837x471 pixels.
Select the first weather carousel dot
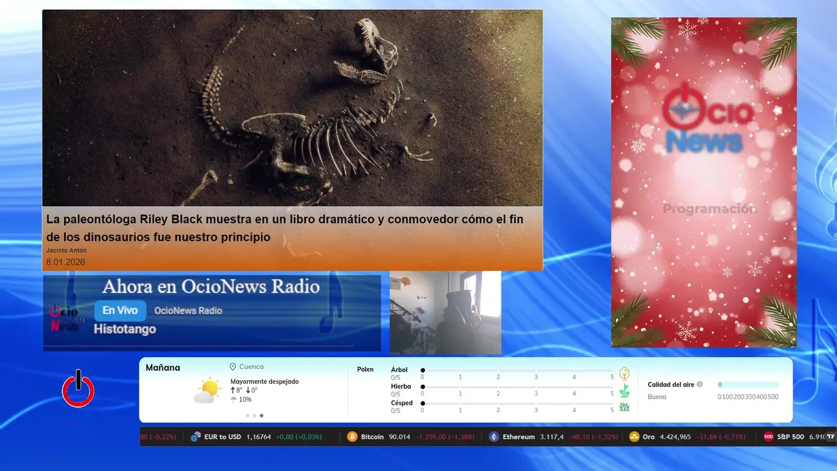tap(248, 415)
